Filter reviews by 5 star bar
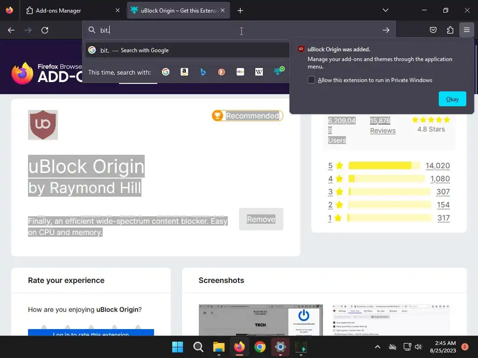The height and width of the screenshot is (358, 478). (x=384, y=165)
